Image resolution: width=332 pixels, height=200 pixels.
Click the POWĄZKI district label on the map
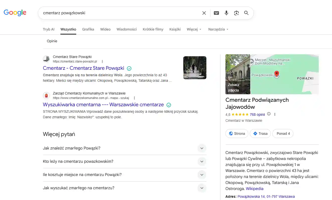click(x=305, y=78)
